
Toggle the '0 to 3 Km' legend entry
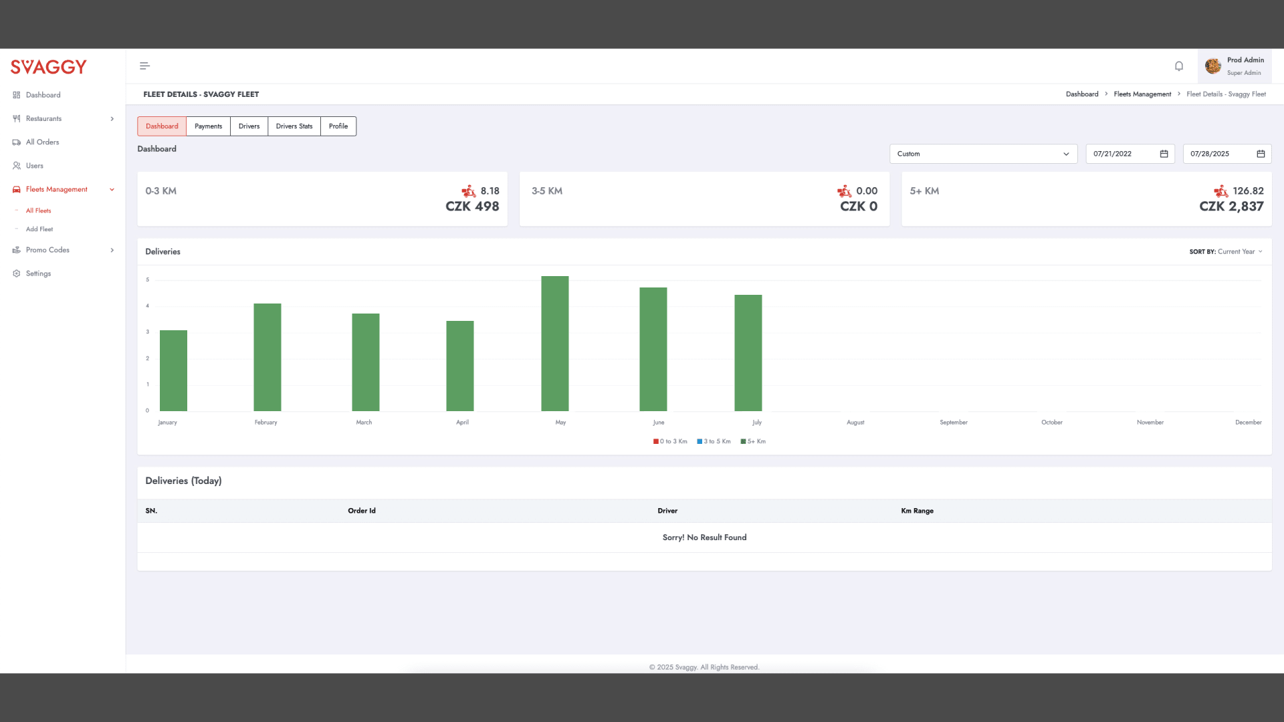pos(670,441)
